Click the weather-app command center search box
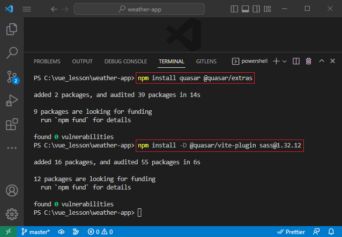The image size is (342, 237). click(139, 9)
